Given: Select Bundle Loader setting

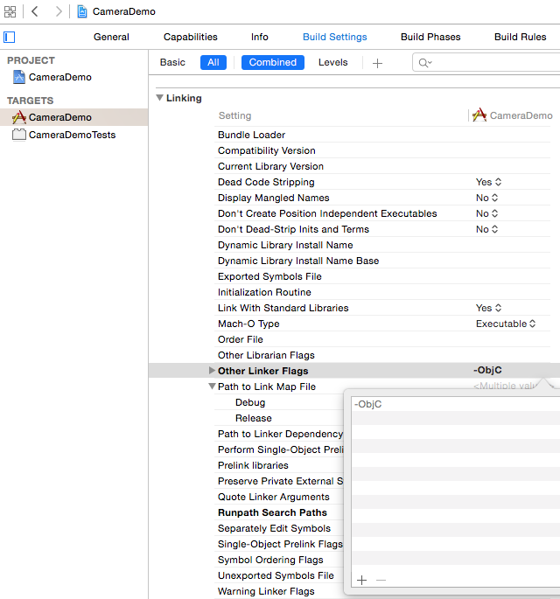Looking at the screenshot, I should tap(251, 135).
